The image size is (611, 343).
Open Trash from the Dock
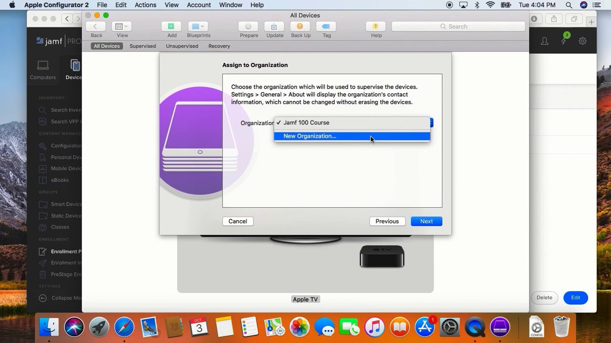coord(562,327)
